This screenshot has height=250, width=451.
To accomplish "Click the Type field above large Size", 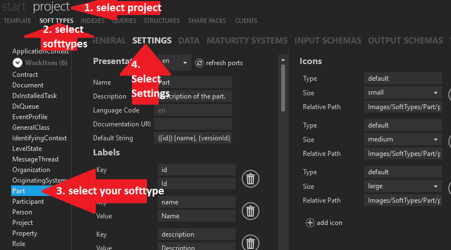I will [403, 171].
